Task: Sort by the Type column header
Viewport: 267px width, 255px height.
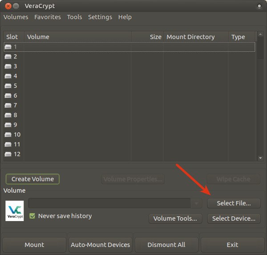Action: [x=242, y=37]
